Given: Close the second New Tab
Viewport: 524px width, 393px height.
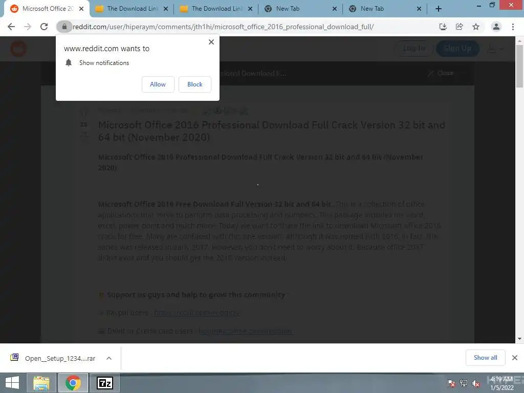Looking at the screenshot, I should click(419, 9).
